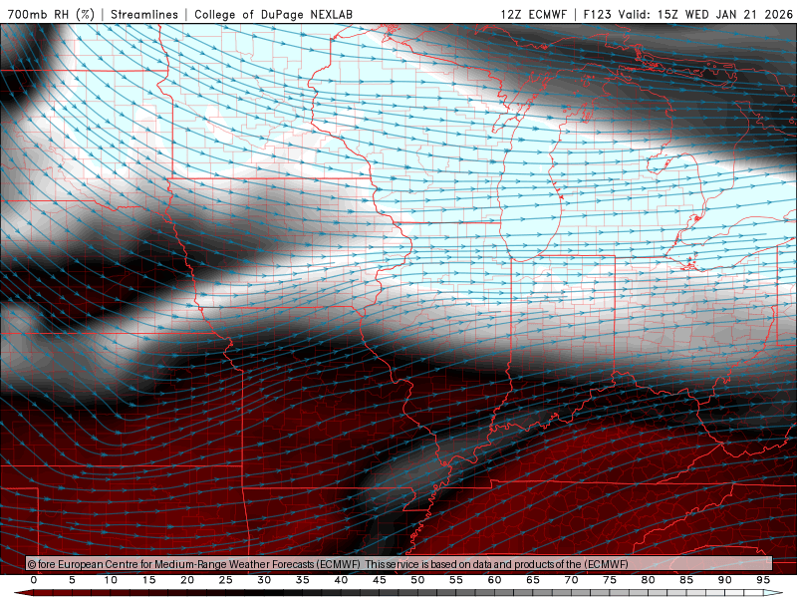Click the "65" legend tick number
Viewport: 797px width, 598px height.
[x=533, y=580]
